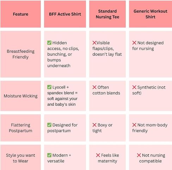The image size is (172, 170).
Task: Click red X beside Visible flaps/clips
Action: click(x=94, y=43)
